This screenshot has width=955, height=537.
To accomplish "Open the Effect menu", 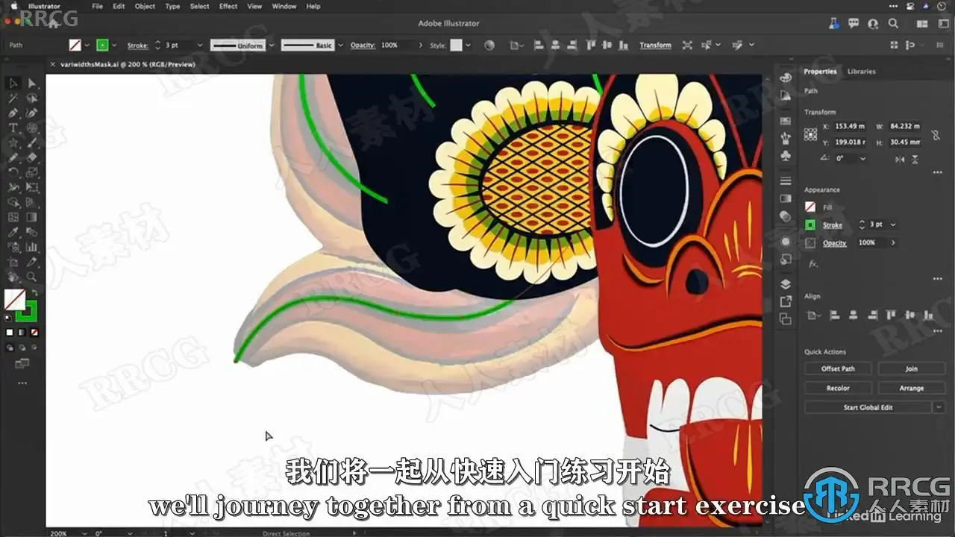I will pyautogui.click(x=228, y=6).
